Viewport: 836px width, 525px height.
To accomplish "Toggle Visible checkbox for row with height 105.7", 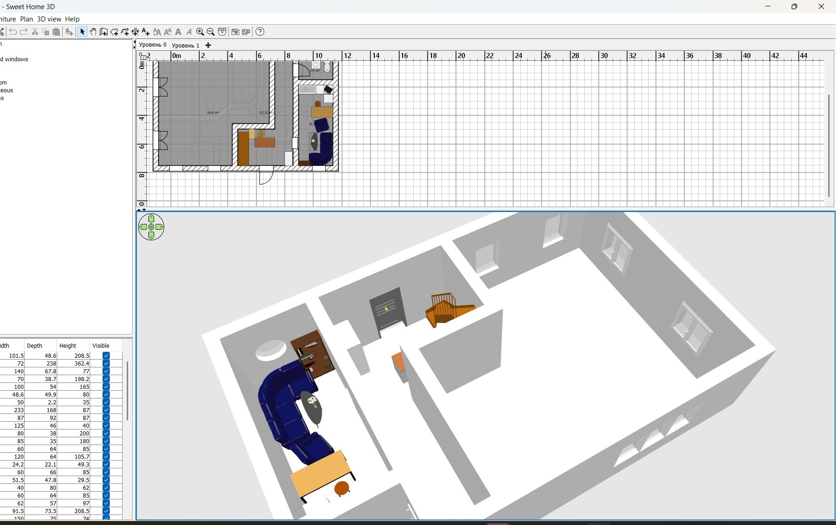I will [x=106, y=456].
